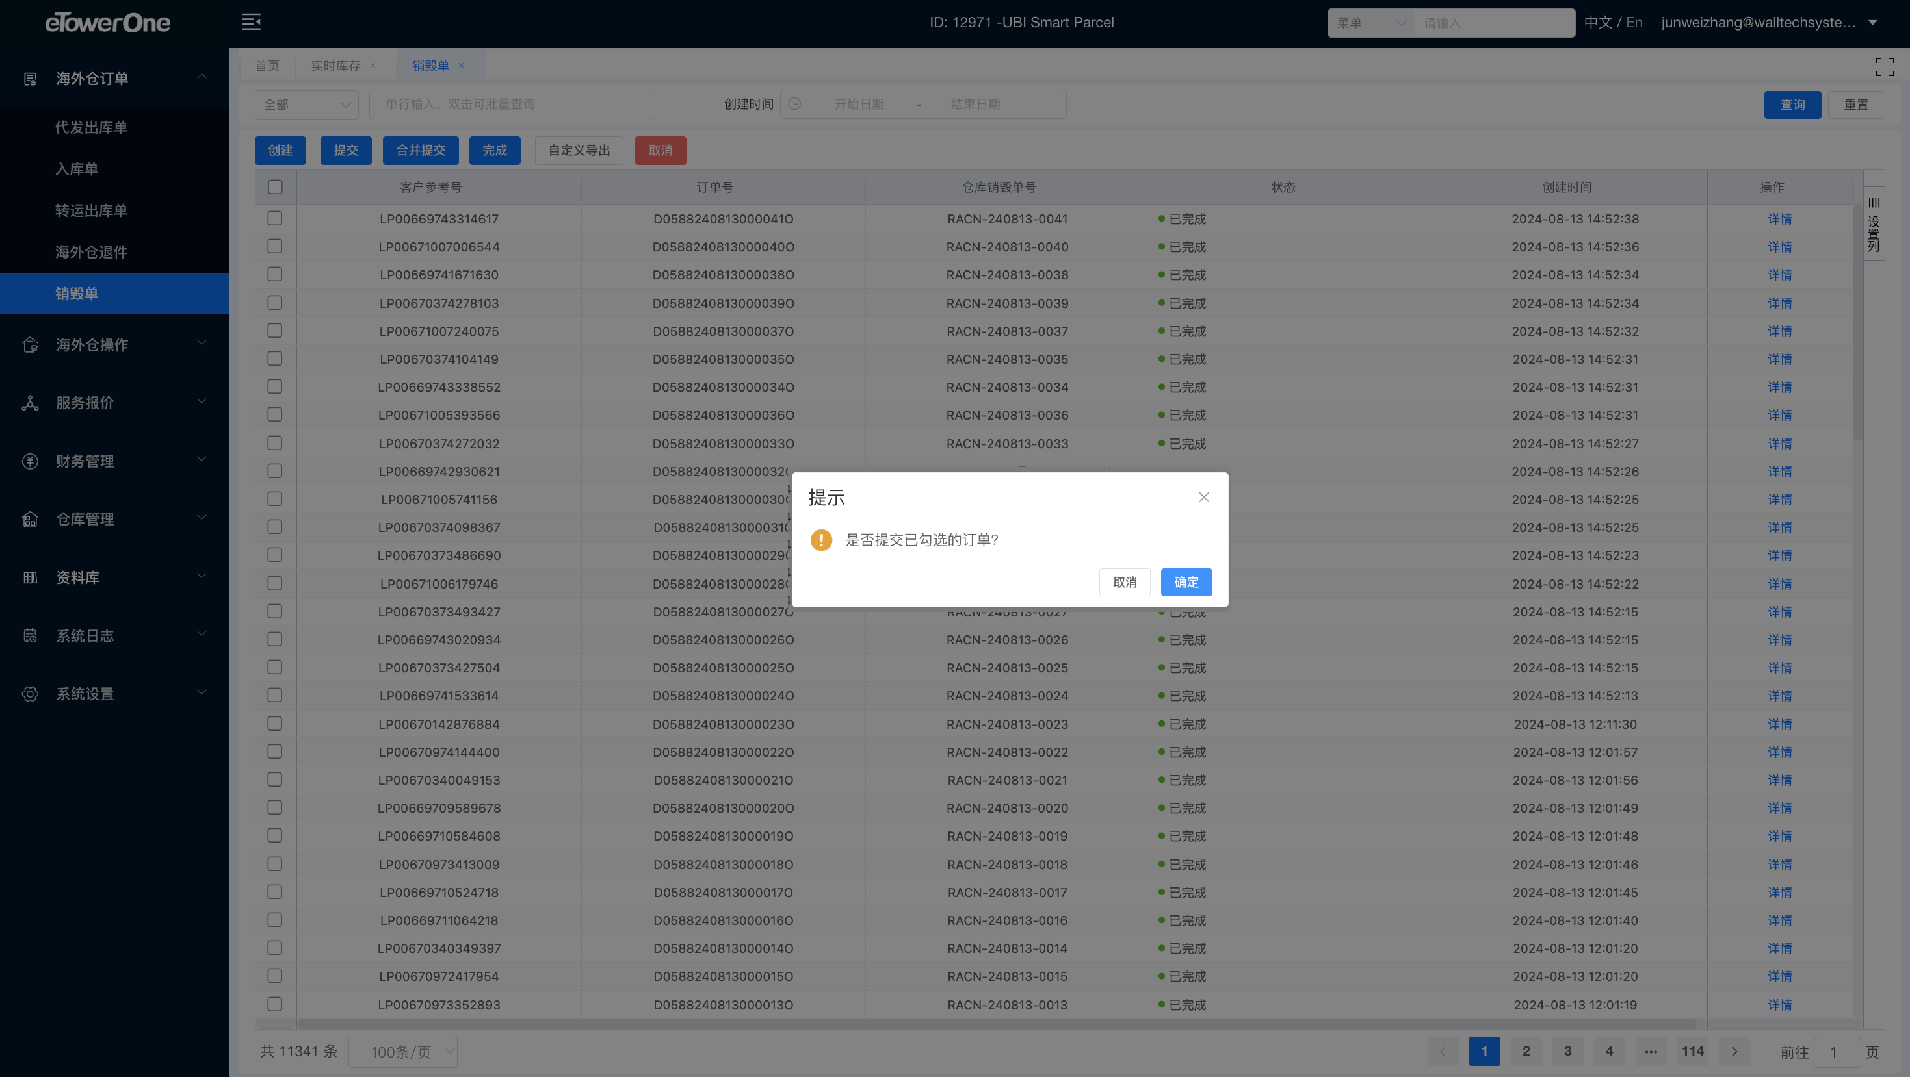The height and width of the screenshot is (1077, 1910).
Task: Click the sidebar collapse hamburger icon
Action: click(x=250, y=21)
